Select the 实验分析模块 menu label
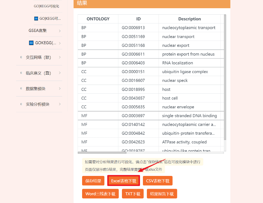 pyautogui.click(x=37, y=104)
